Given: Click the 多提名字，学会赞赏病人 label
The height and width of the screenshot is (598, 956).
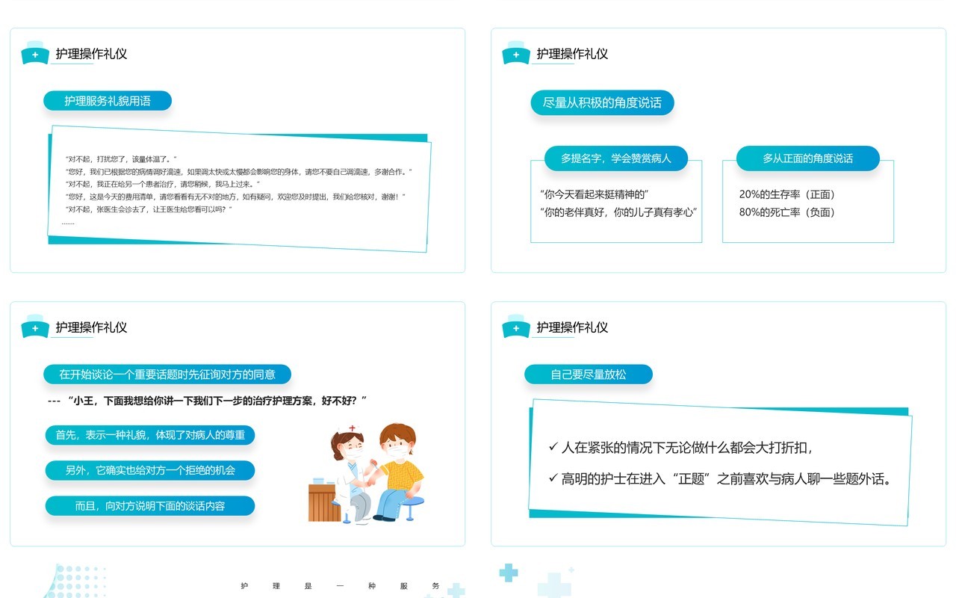Looking at the screenshot, I should (616, 158).
